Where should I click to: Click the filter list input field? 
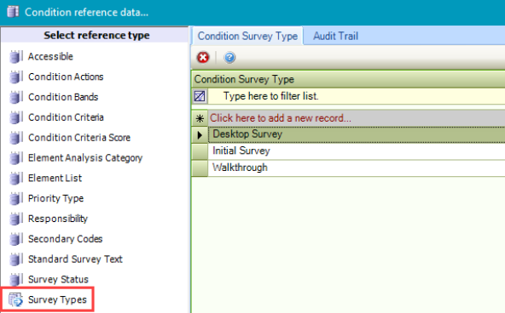357,96
